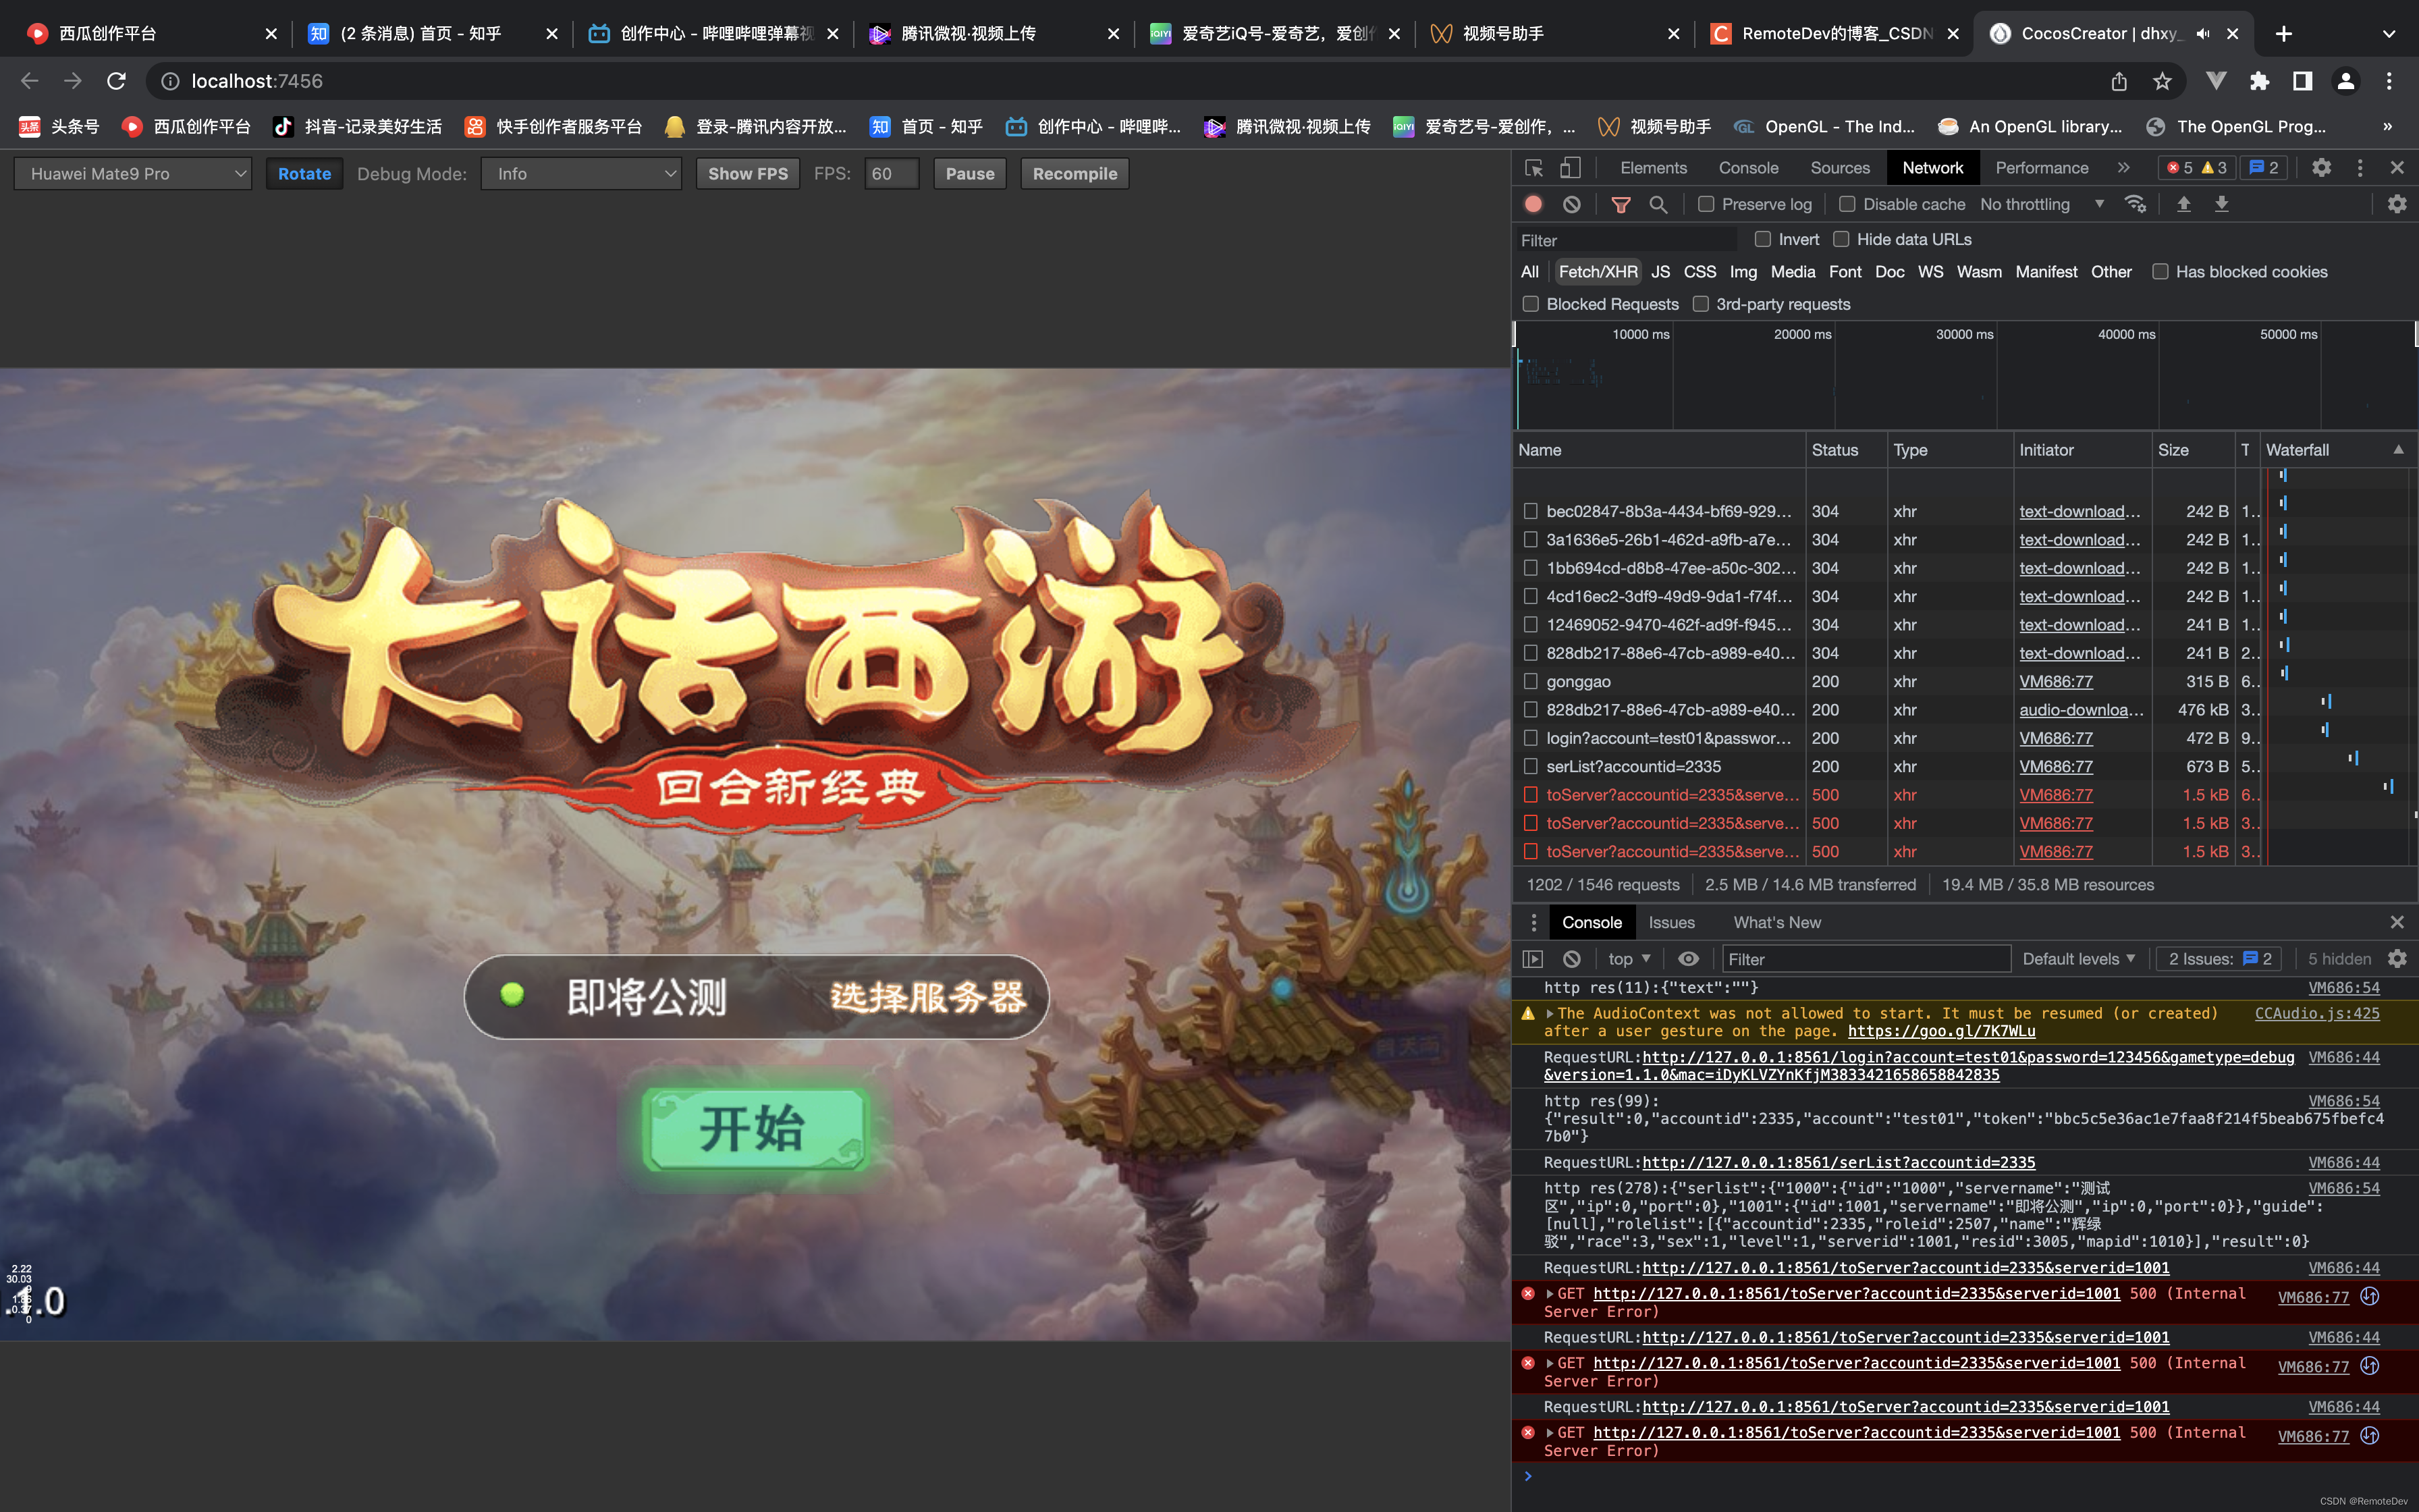Open the browser extensions puzzle icon
The width and height of the screenshot is (2419, 1512).
[x=2259, y=81]
